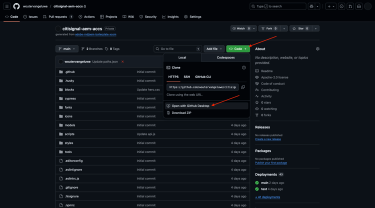Image resolution: width=375 pixels, height=208 pixels.
Task: Expand the Star lists dropdown arrow
Action: [x=315, y=28]
